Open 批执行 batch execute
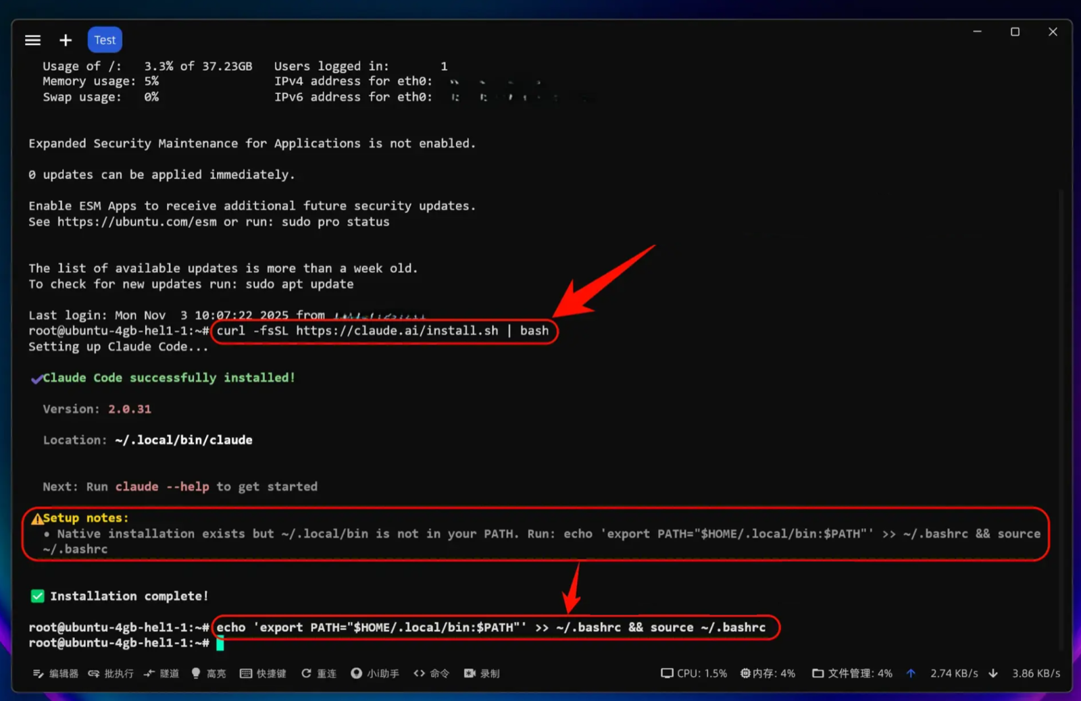Image resolution: width=1081 pixels, height=701 pixels. [x=111, y=673]
